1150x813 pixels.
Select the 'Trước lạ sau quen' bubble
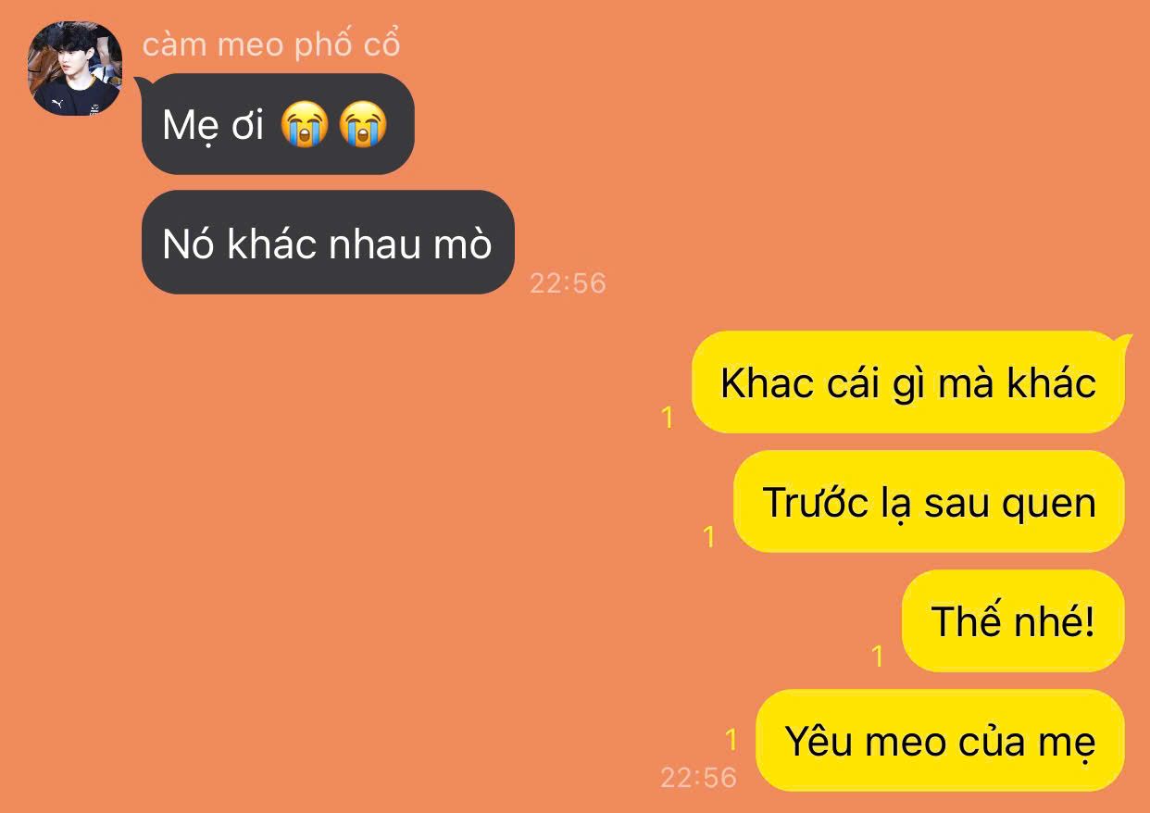coord(929,502)
